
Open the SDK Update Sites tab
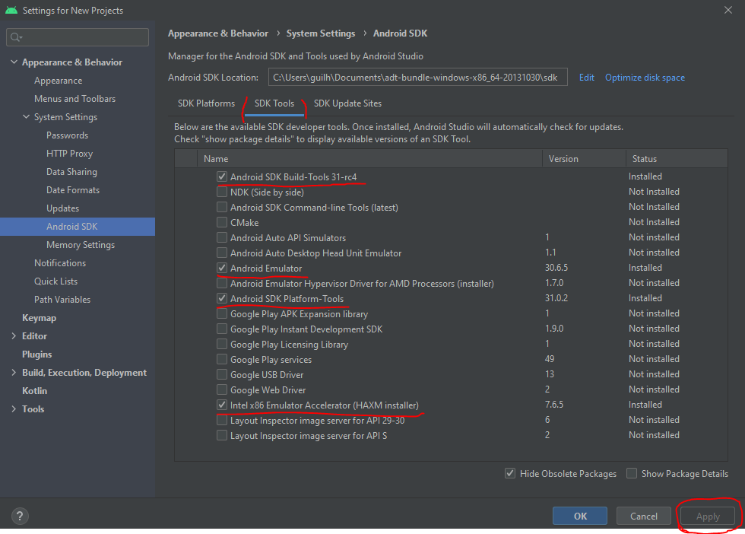coord(348,103)
